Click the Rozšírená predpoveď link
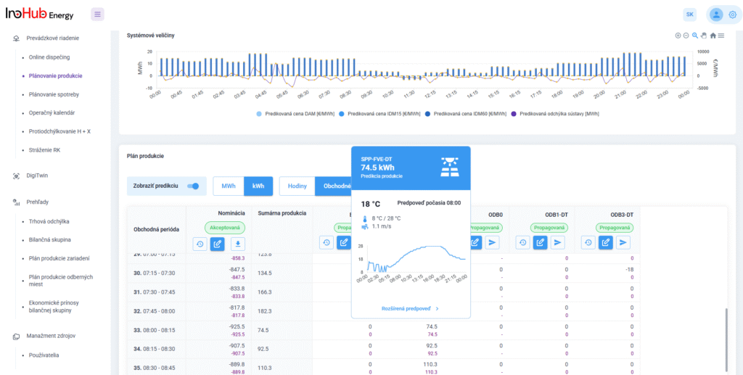Image resolution: width=743 pixels, height=375 pixels. point(410,308)
